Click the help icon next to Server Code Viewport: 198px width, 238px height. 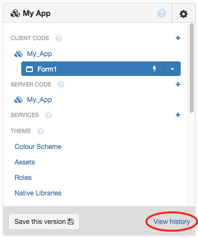click(61, 85)
